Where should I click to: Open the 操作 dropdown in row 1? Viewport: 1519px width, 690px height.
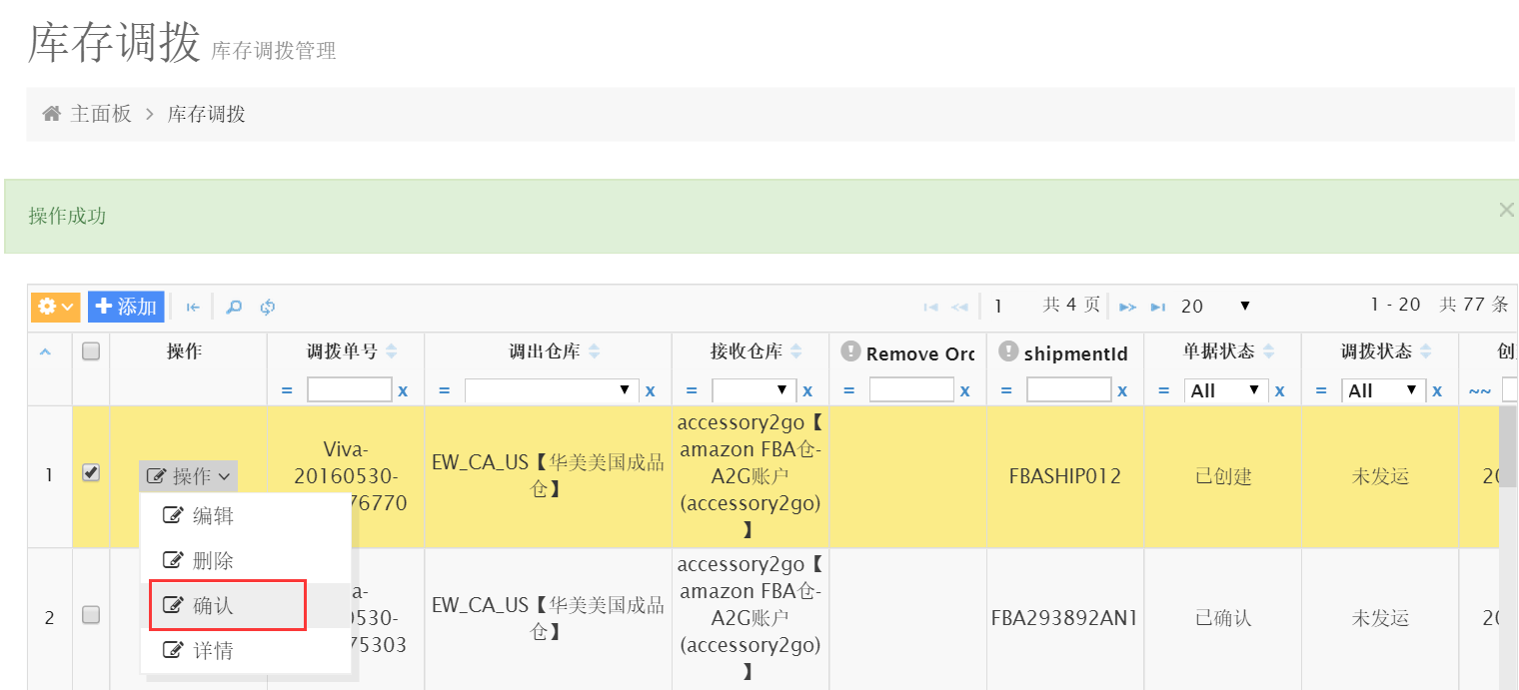pos(189,476)
